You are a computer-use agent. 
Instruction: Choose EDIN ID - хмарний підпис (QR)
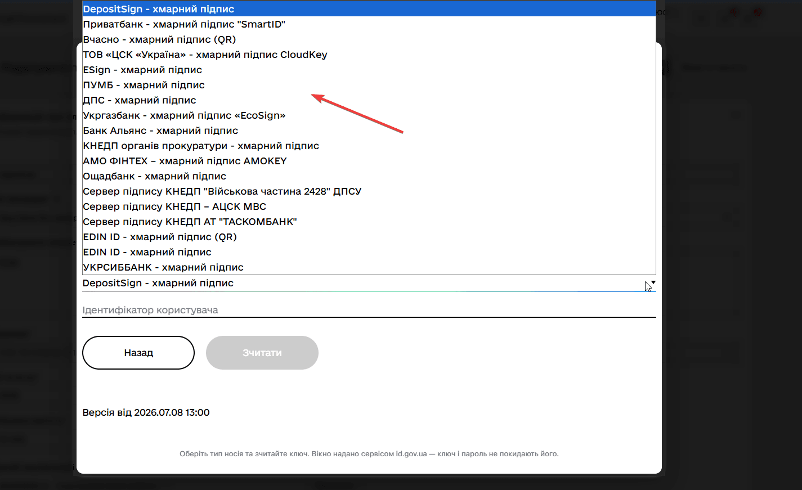pos(369,237)
